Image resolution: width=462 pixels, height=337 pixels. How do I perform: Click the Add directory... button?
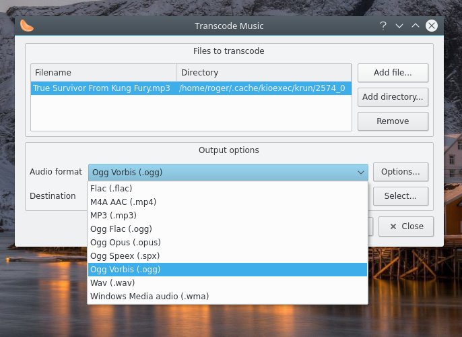(393, 96)
